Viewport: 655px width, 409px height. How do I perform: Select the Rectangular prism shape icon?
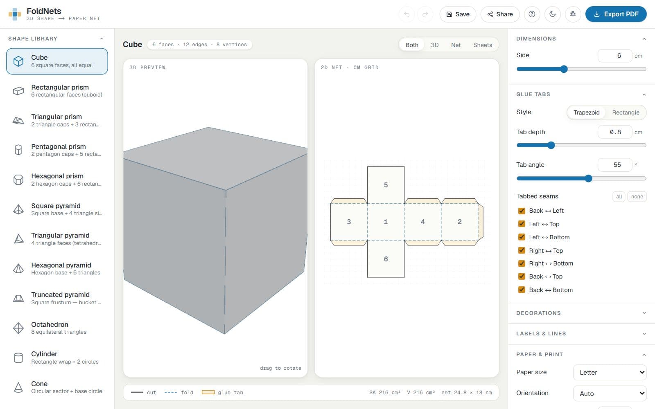click(x=18, y=91)
